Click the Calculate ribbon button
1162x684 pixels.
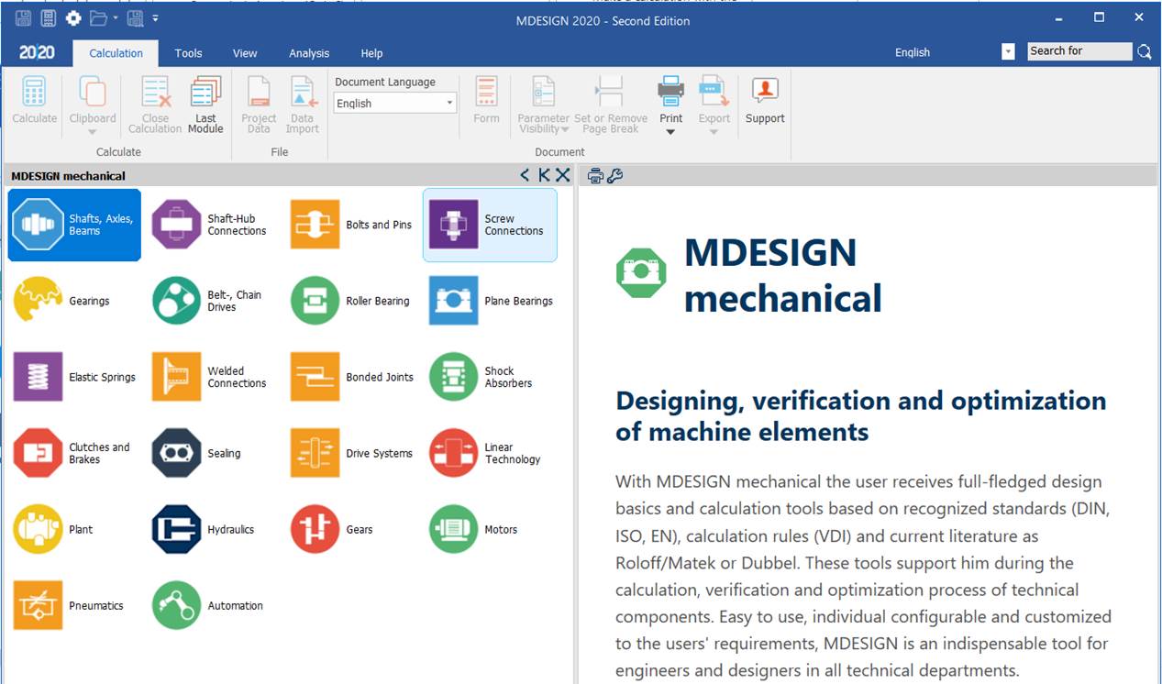(x=35, y=101)
